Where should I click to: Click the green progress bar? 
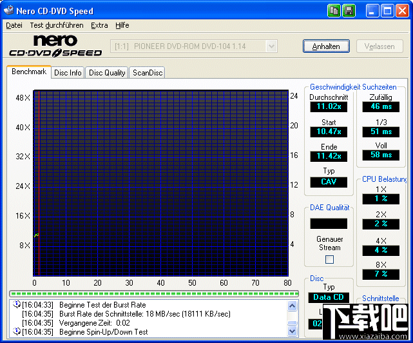[154, 293]
